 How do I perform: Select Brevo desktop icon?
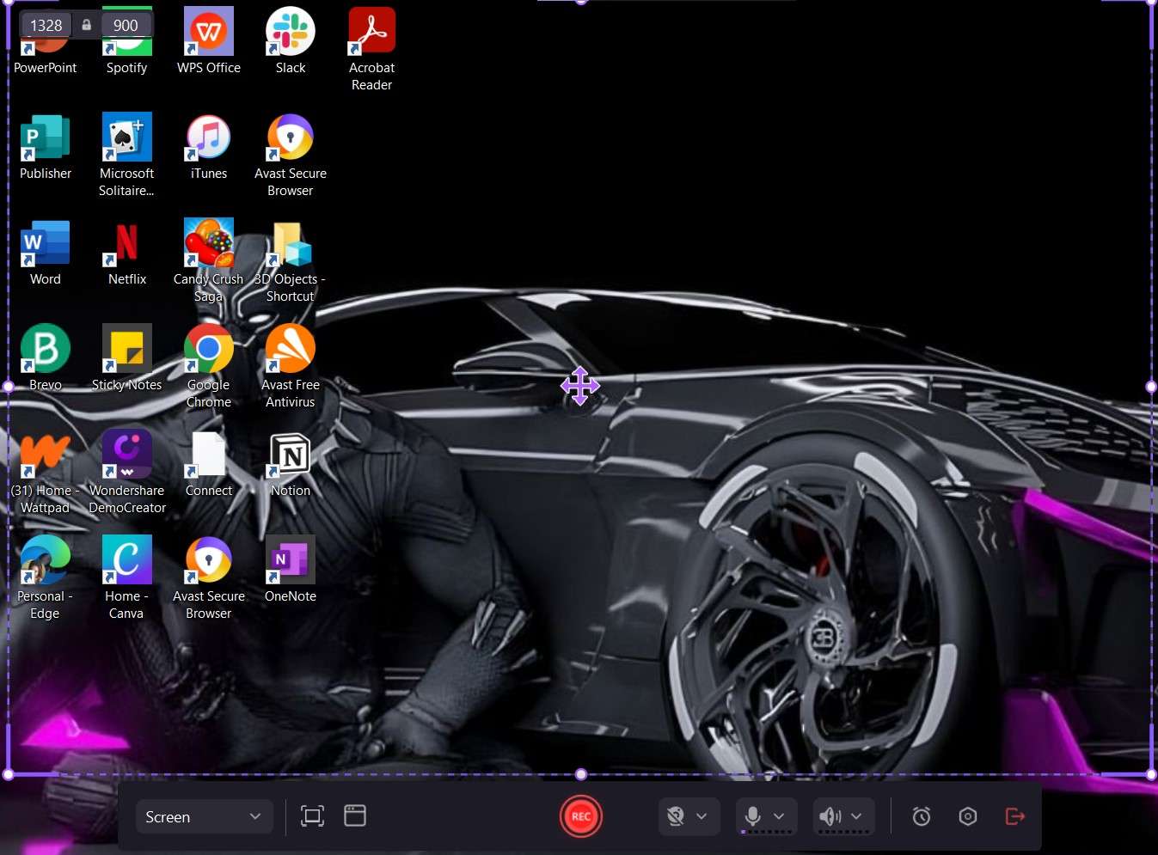coord(46,358)
